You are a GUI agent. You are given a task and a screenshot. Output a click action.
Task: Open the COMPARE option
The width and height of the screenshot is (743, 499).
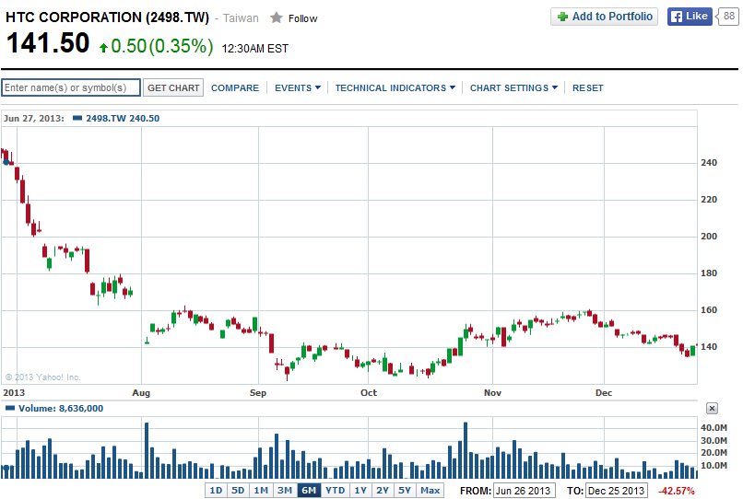(235, 88)
